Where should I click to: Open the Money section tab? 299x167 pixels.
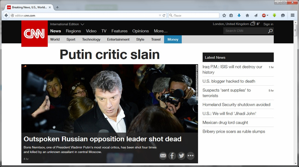pyautogui.click(x=173, y=39)
